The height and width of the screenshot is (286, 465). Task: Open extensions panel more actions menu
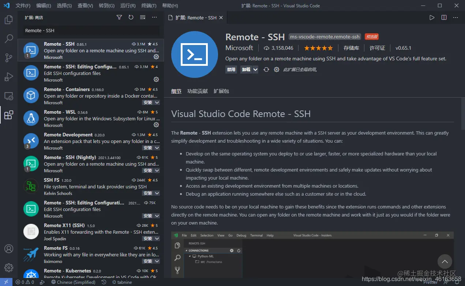click(154, 17)
